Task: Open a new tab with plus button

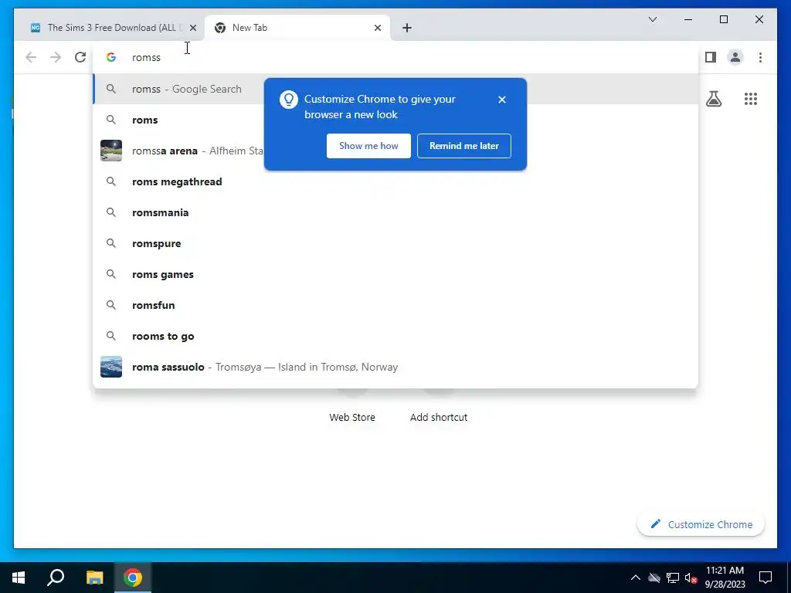Action: 406,28
